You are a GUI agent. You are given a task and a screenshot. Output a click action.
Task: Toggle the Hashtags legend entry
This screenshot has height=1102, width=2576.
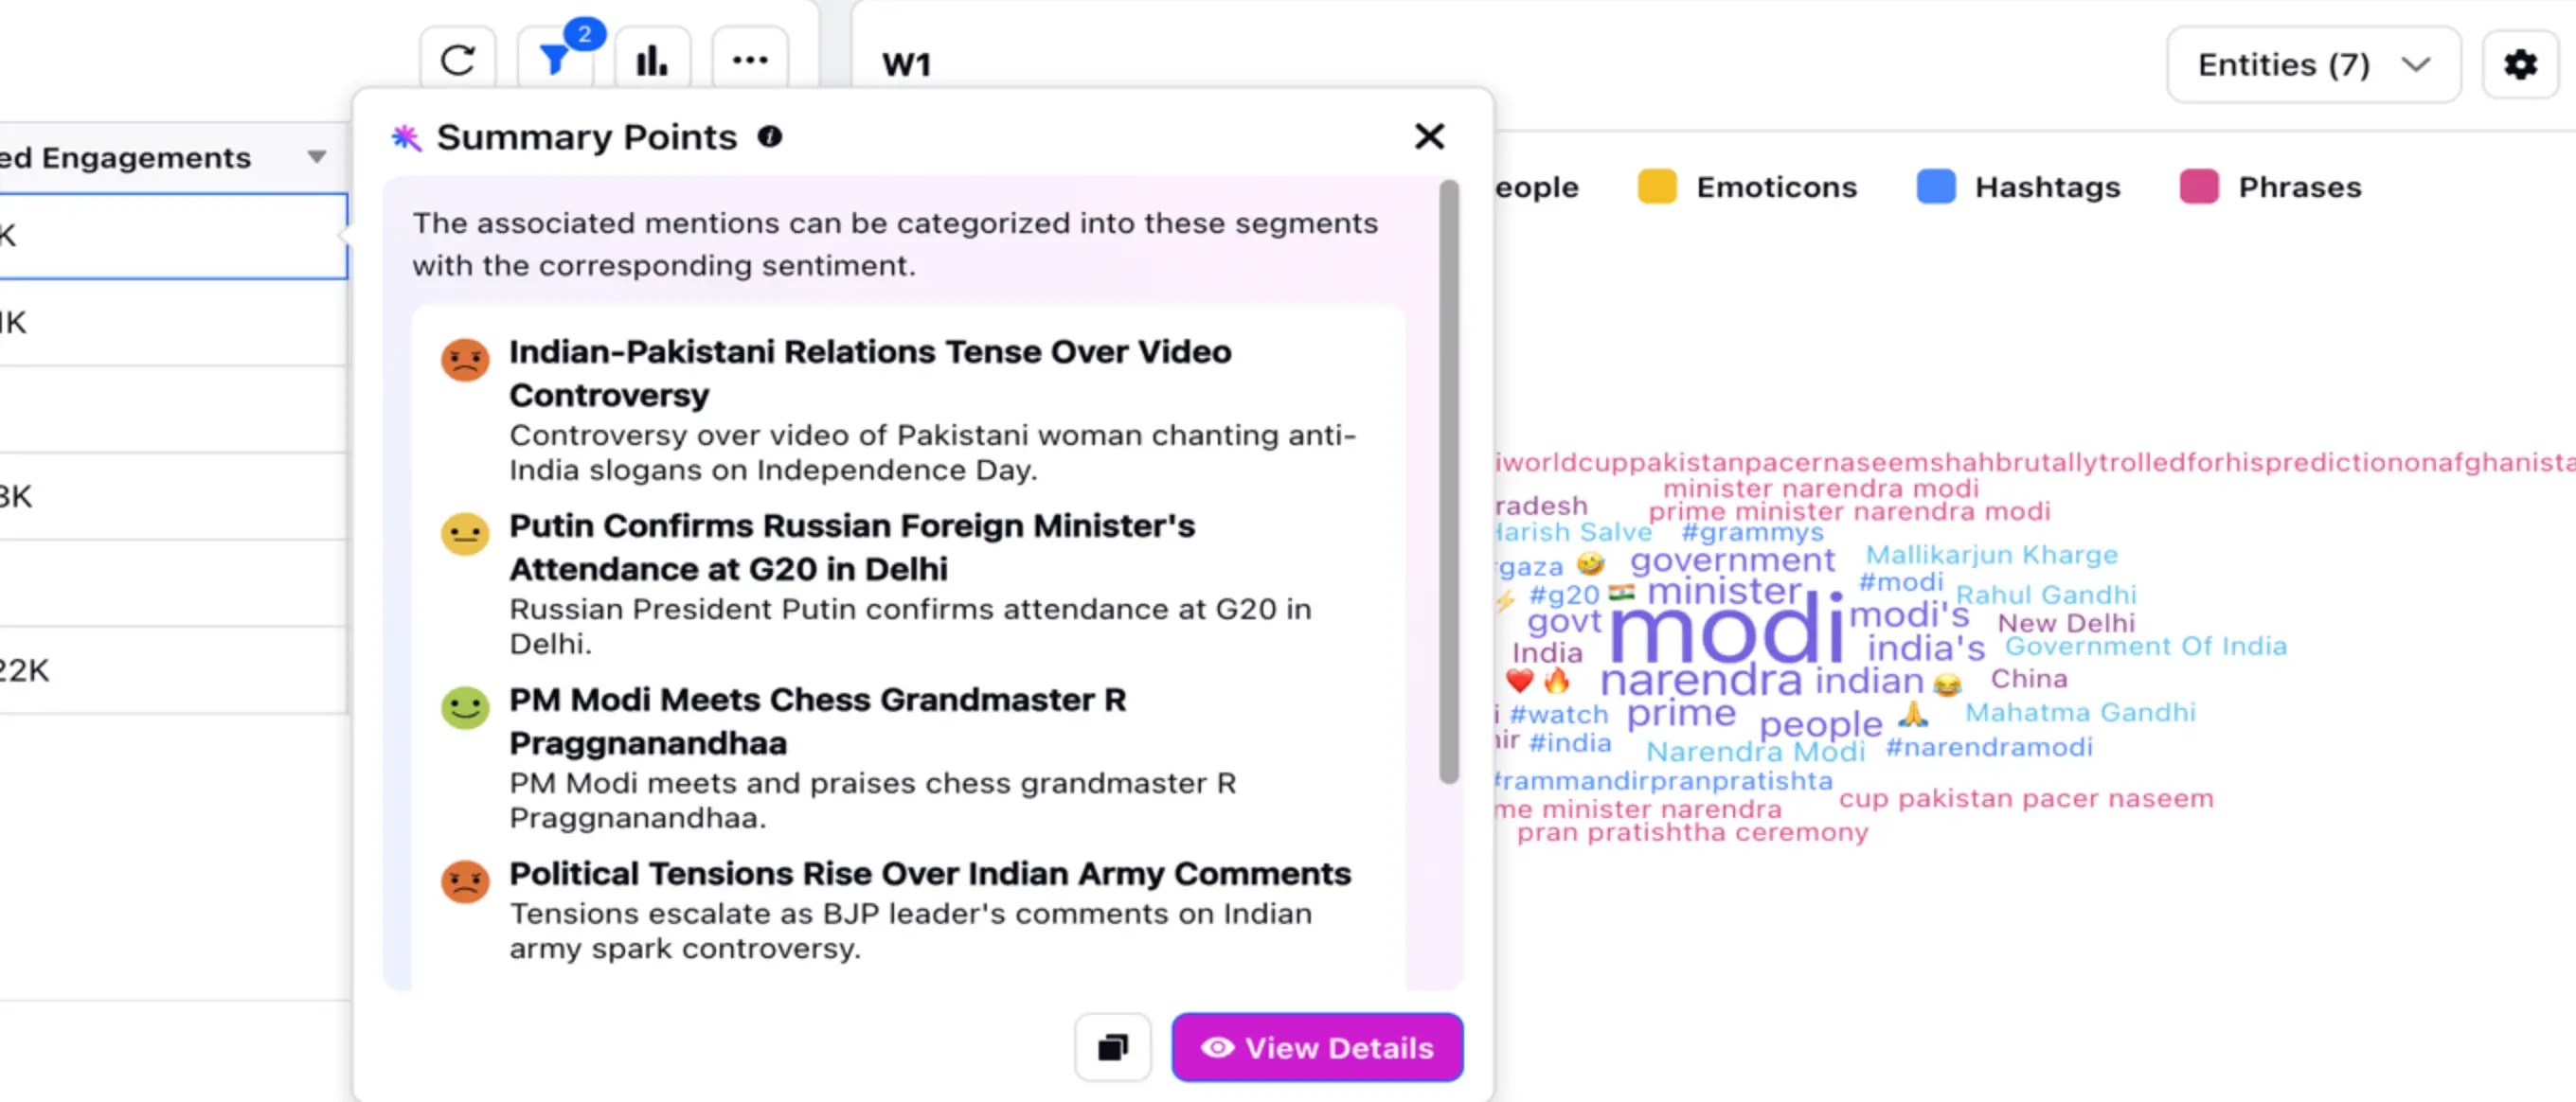tap(2046, 187)
